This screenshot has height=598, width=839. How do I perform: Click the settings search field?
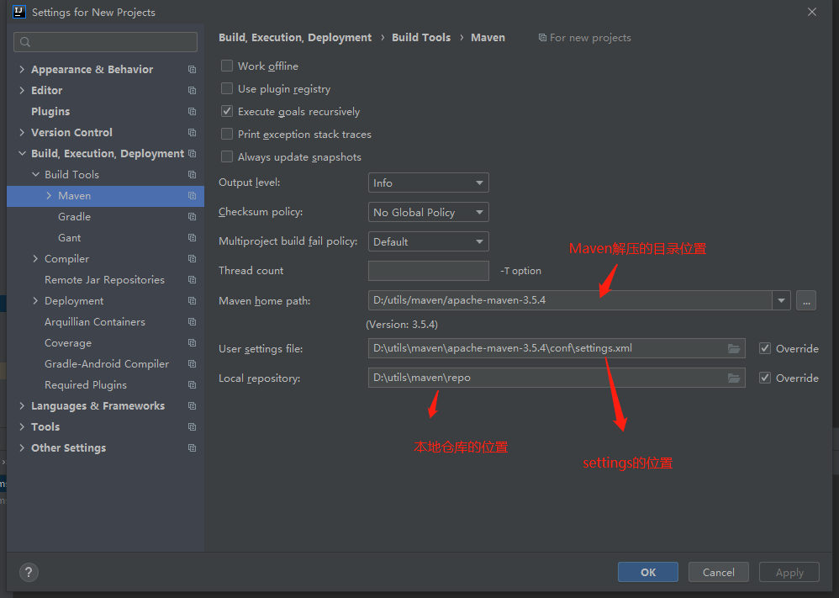click(x=105, y=42)
